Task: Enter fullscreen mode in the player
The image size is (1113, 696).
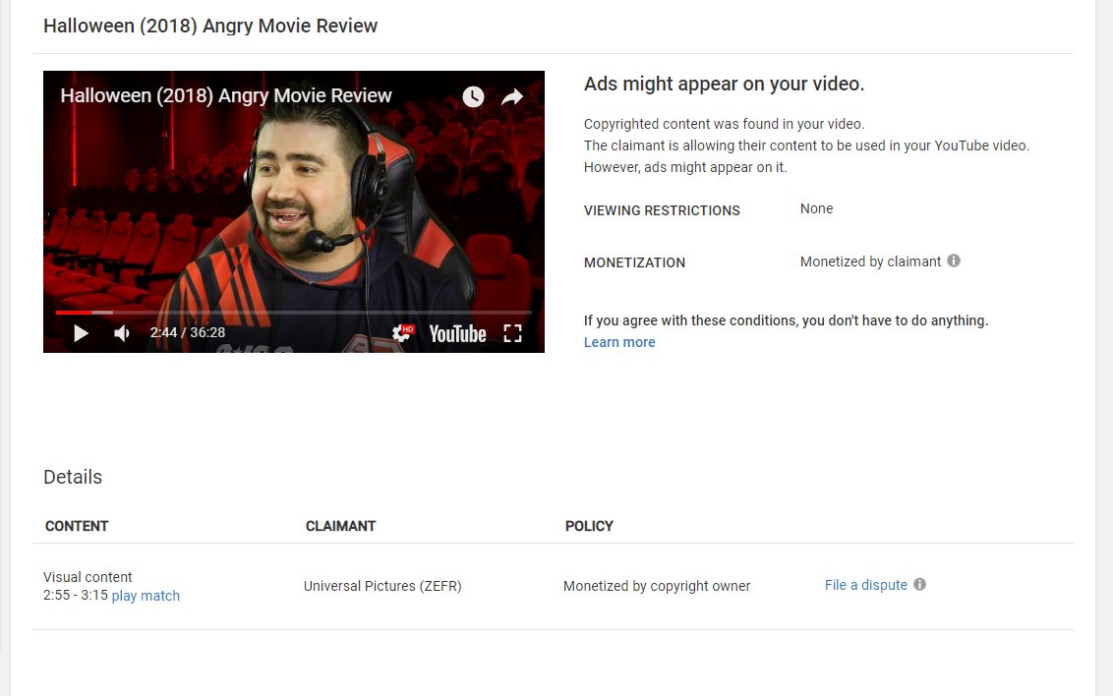Action: pos(512,333)
